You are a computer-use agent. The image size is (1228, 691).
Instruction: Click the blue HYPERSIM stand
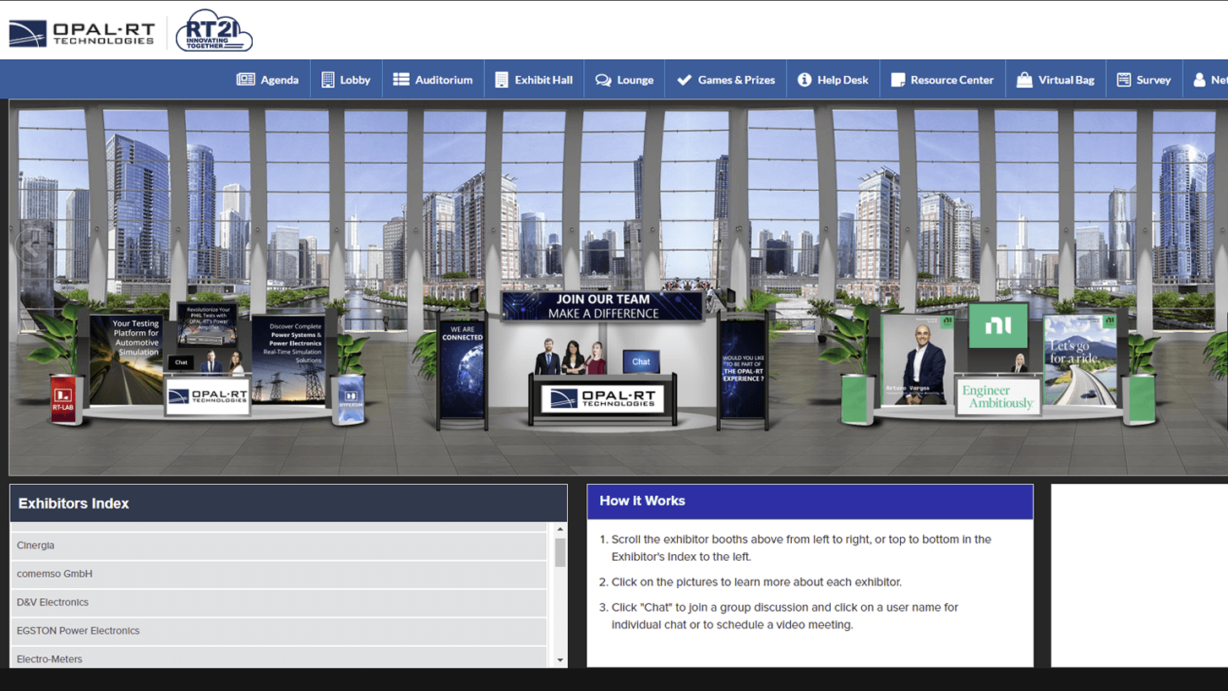point(350,400)
